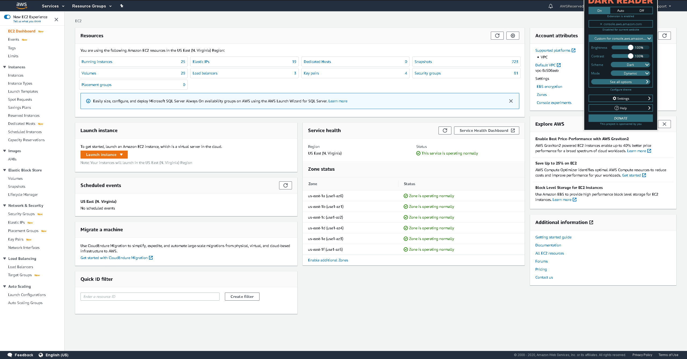This screenshot has width=687, height=359.
Task: Click the pin shortcut icon in navbar
Action: tap(122, 6)
